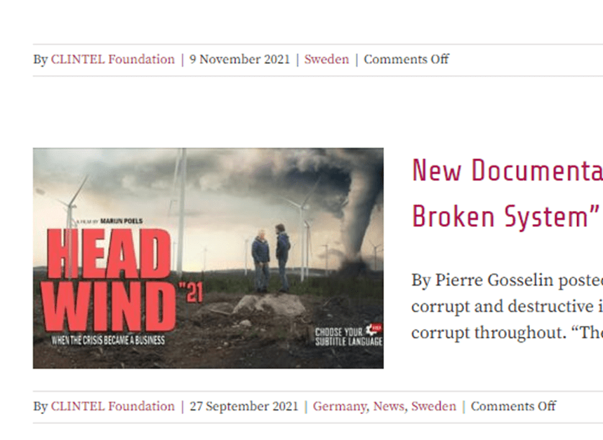
Task: Click the 27 September 2021 date text
Action: (x=244, y=406)
